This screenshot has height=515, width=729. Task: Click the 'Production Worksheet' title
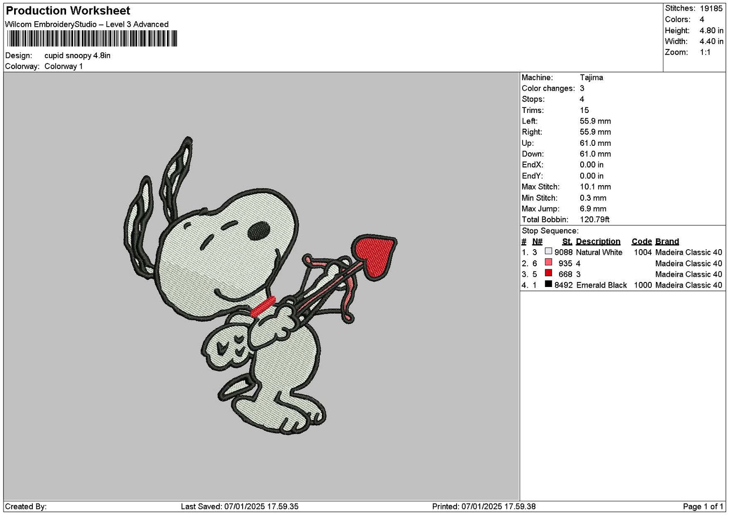[x=68, y=11]
